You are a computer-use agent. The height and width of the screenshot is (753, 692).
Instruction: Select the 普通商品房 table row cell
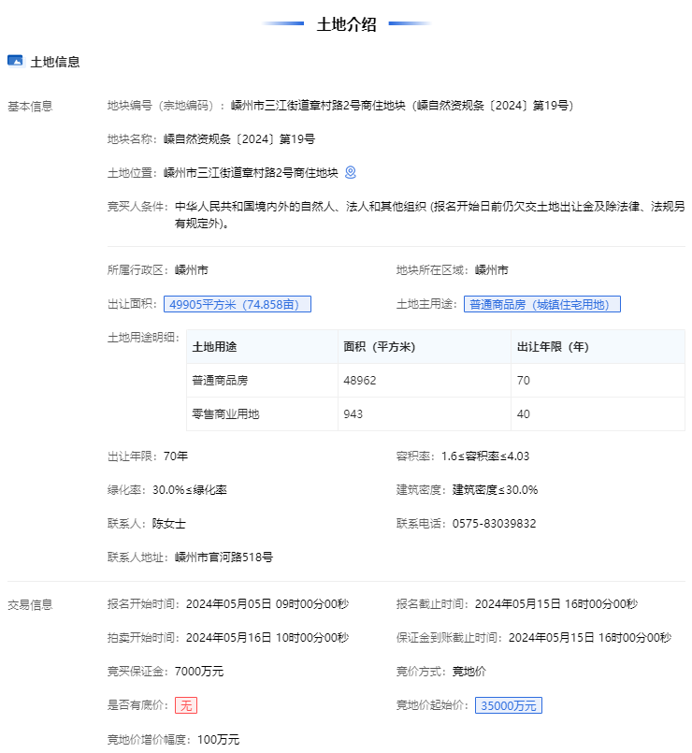click(x=221, y=381)
